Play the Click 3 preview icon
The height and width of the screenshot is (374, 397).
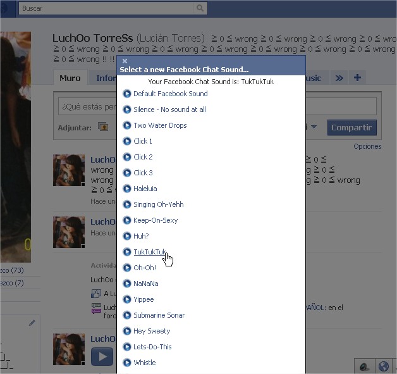point(127,173)
